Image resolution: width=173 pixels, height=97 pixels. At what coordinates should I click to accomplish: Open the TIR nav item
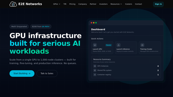pos(65,4)
